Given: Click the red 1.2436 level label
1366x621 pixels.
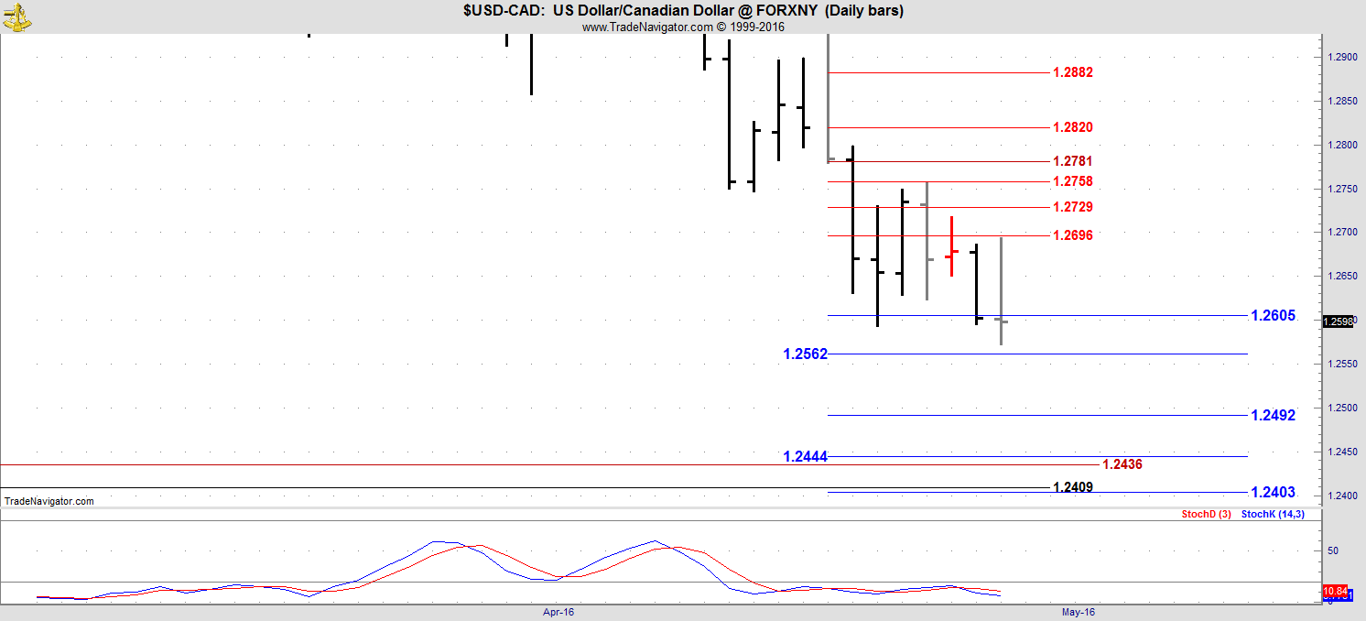Looking at the screenshot, I should (x=1122, y=464).
